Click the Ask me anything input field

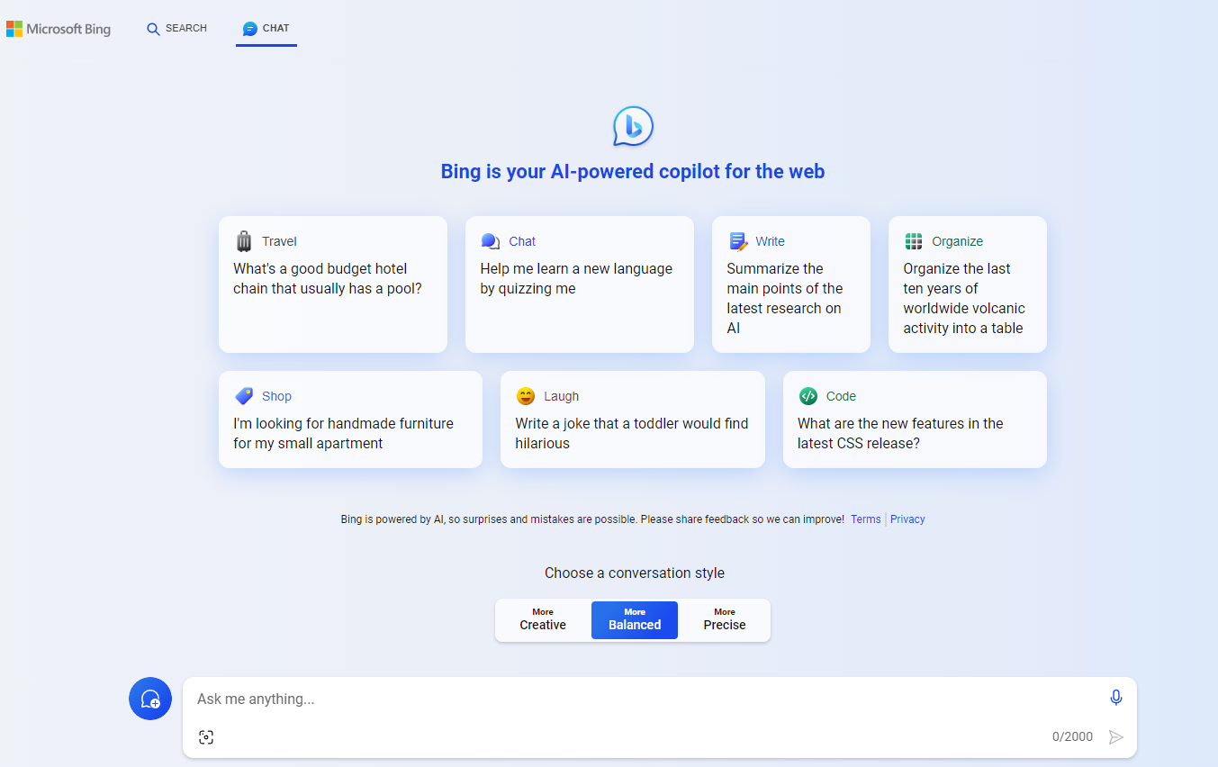pos(630,699)
